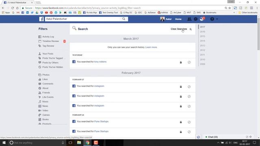
Task: Jump to 2014 in year timeline
Action: 202,41
